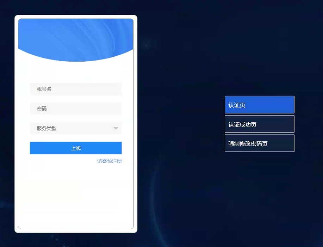The image size is (323, 247).
Task: Click the 密码 password field
Action: coord(76,109)
